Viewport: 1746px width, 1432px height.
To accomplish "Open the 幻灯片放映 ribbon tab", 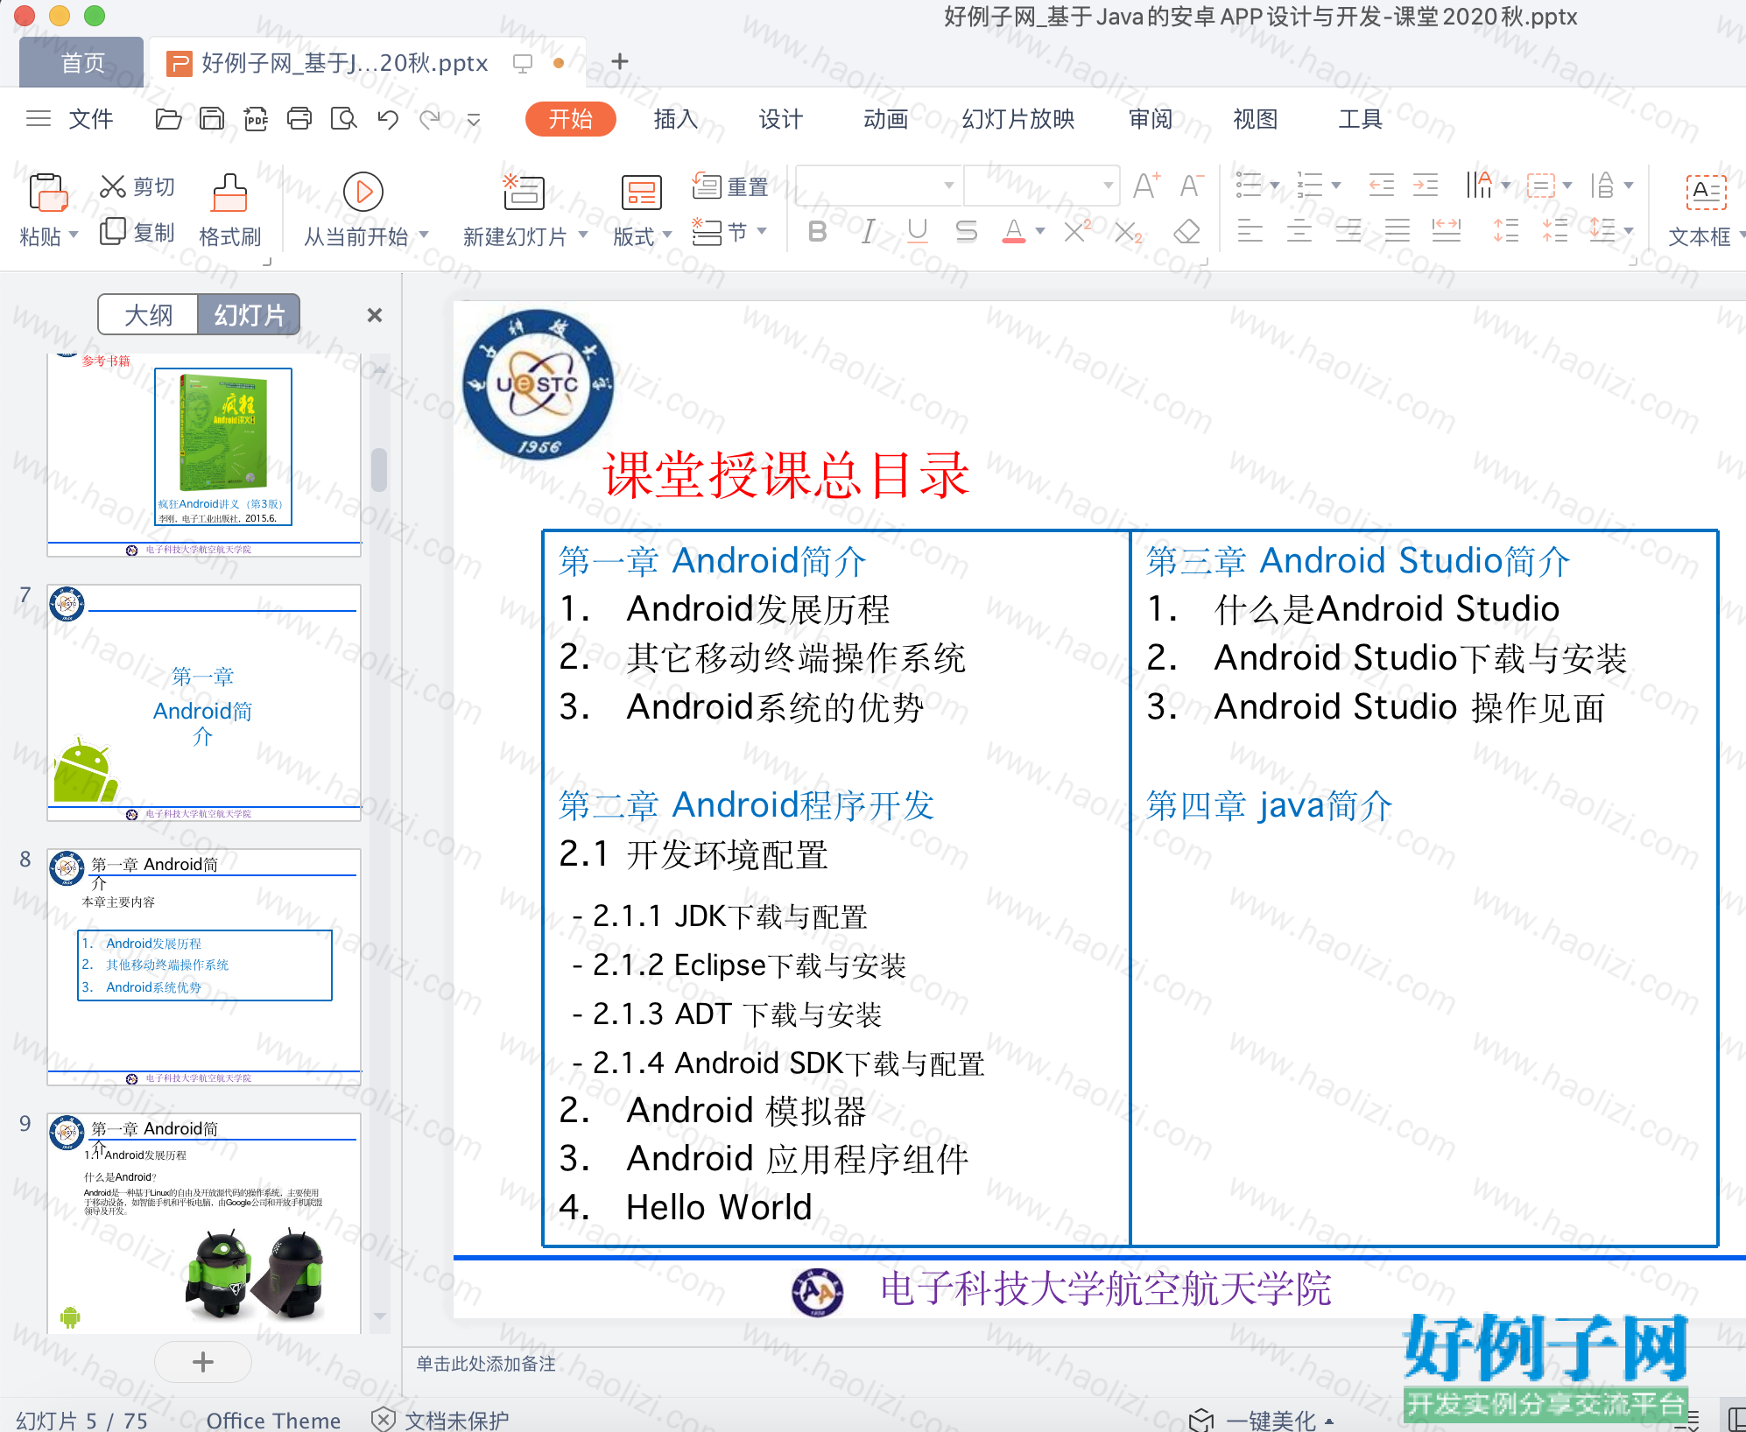I will [1017, 119].
